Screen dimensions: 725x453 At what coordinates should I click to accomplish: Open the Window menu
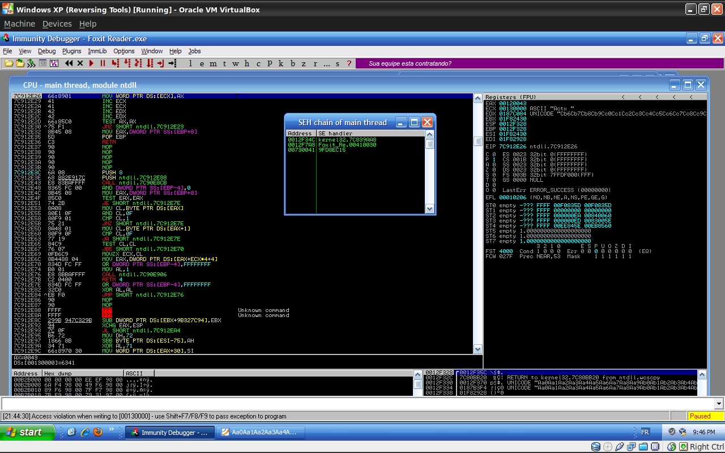point(152,51)
